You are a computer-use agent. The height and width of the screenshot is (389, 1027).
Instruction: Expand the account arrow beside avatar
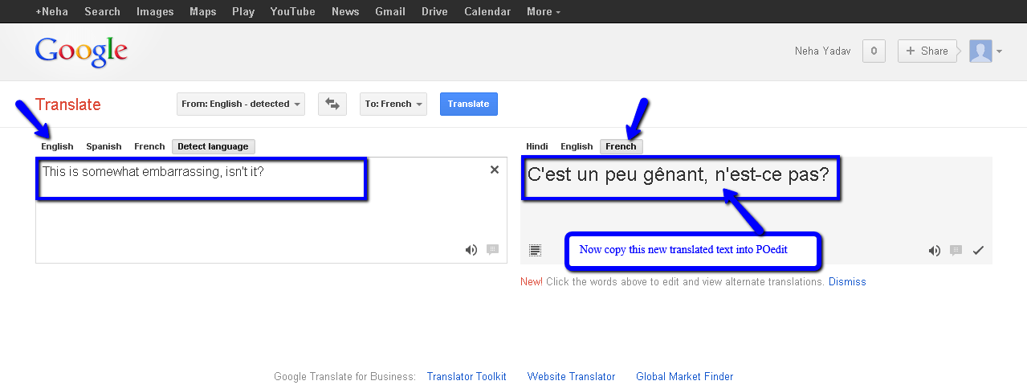click(999, 51)
